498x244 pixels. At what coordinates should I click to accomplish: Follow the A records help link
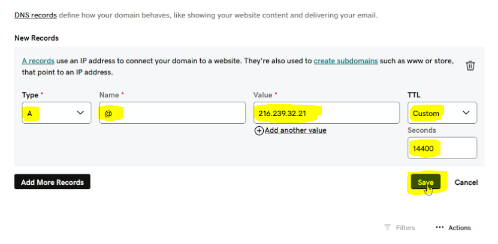(38, 61)
